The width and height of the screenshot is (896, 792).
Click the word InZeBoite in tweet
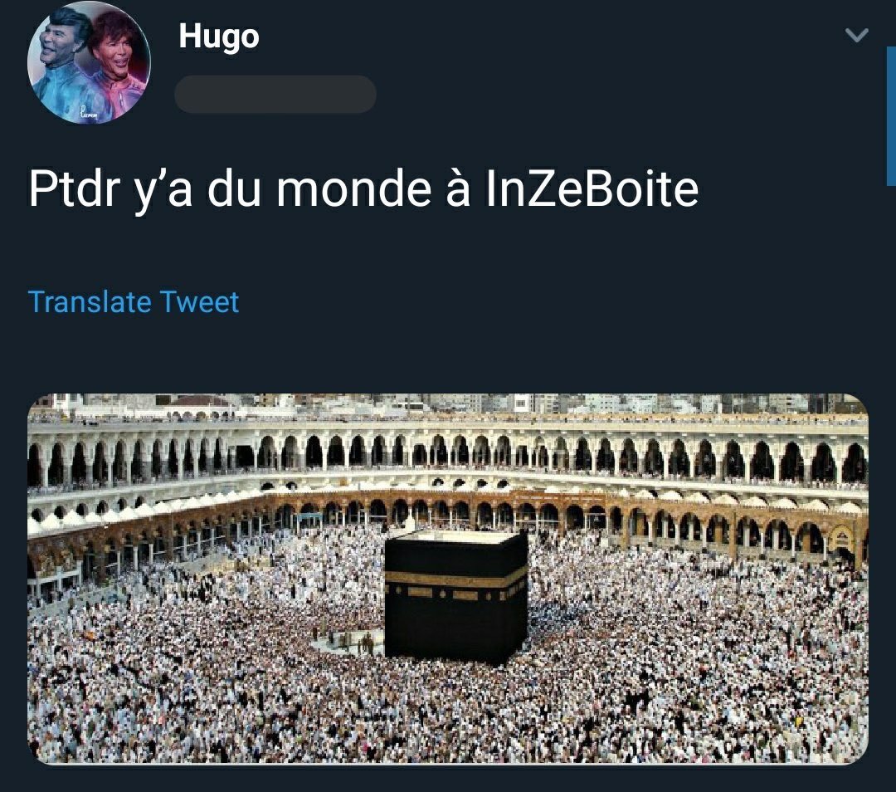tap(592, 188)
